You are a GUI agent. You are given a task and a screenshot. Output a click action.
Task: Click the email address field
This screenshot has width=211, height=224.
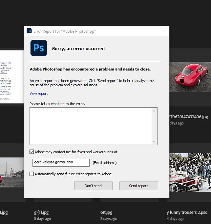(x=61, y=163)
